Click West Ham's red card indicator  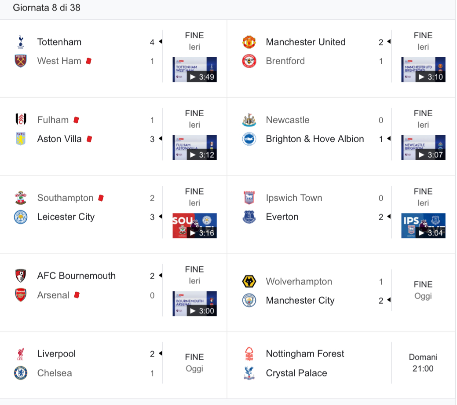(x=89, y=61)
